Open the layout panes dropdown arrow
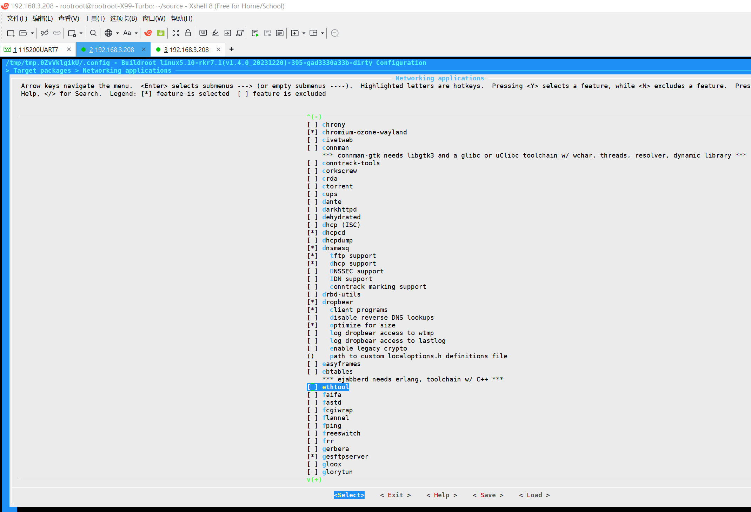 point(322,33)
